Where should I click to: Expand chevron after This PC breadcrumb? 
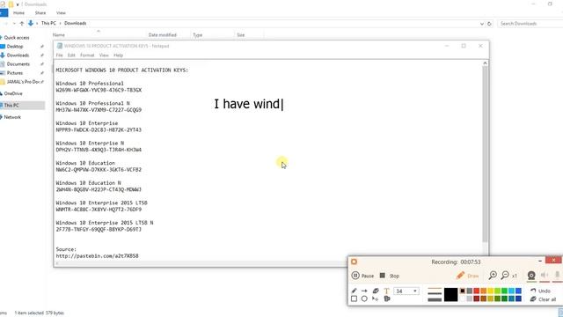60,24
